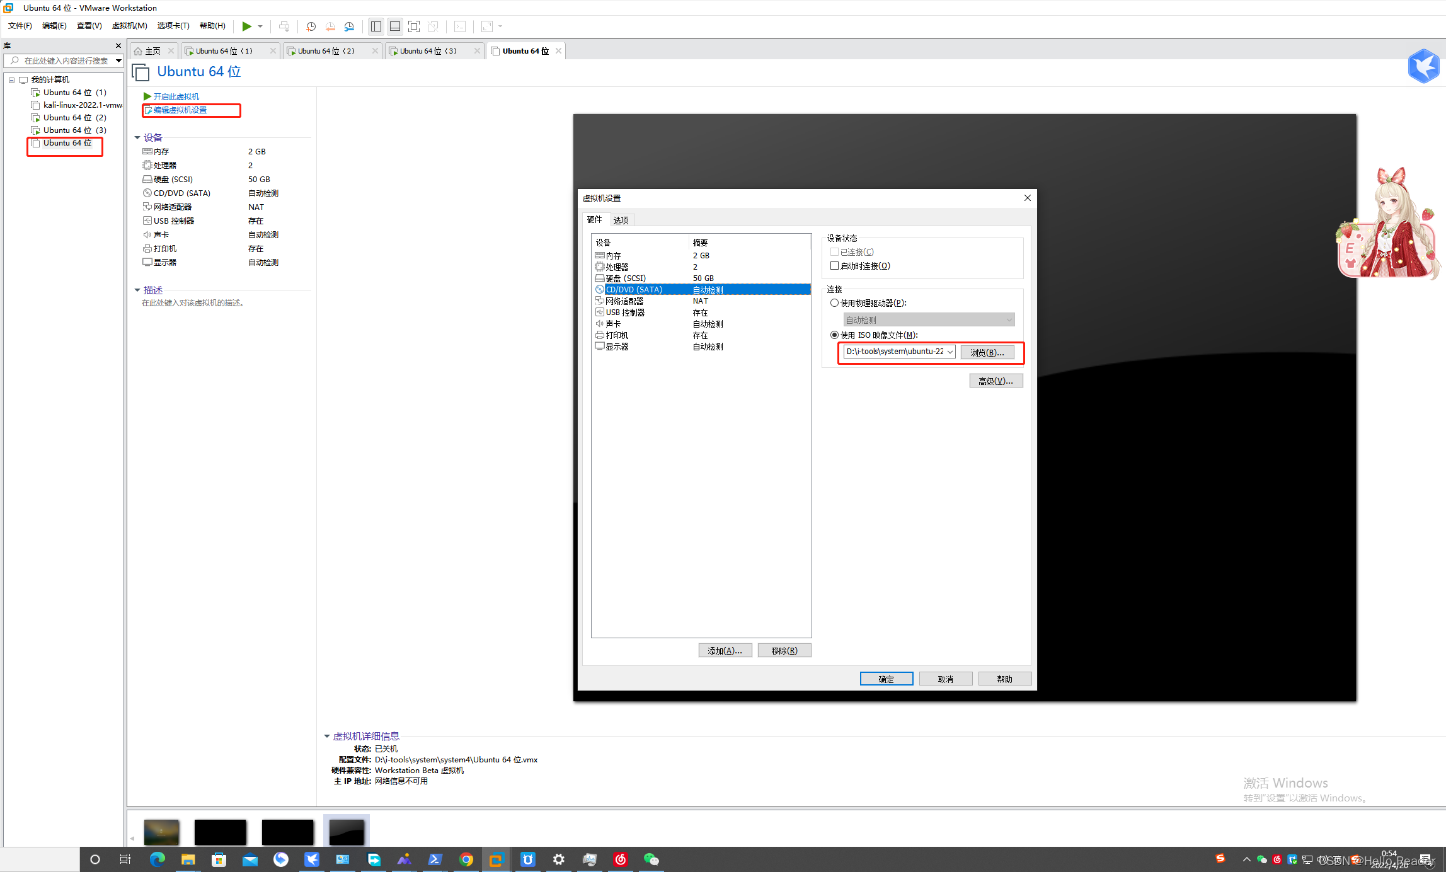
Task: Enter full screen mode toolbar icon
Action: pos(414,26)
